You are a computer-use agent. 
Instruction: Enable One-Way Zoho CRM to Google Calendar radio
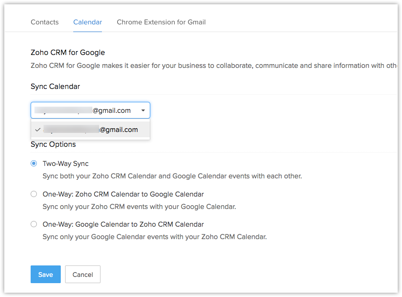point(33,194)
